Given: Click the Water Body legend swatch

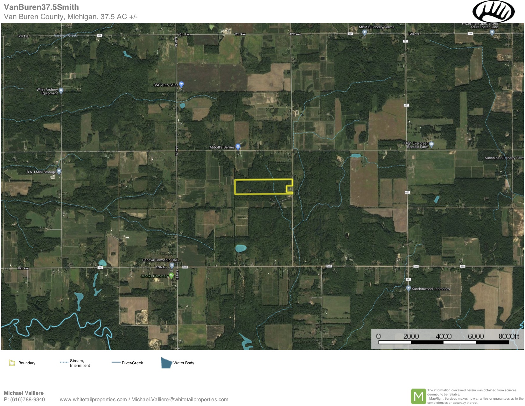Looking at the screenshot, I should pos(166,363).
